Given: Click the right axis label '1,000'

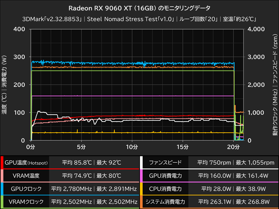Looking at the screenshot, I should pyautogui.click(x=256, y=113).
